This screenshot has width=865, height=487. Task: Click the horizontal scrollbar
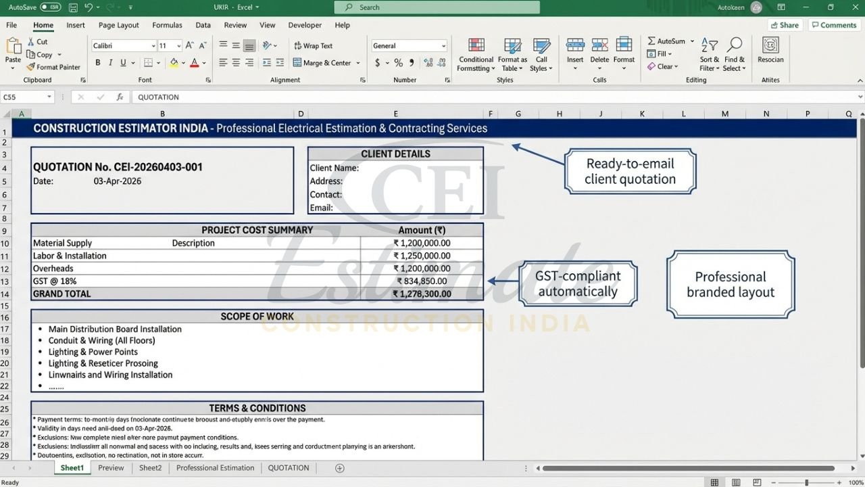click(689, 468)
